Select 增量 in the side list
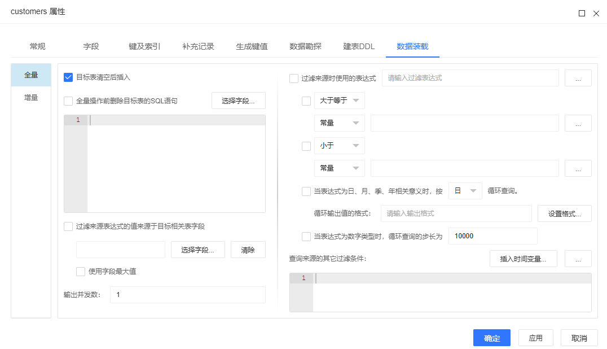This screenshot has width=607, height=349. pos(31,98)
